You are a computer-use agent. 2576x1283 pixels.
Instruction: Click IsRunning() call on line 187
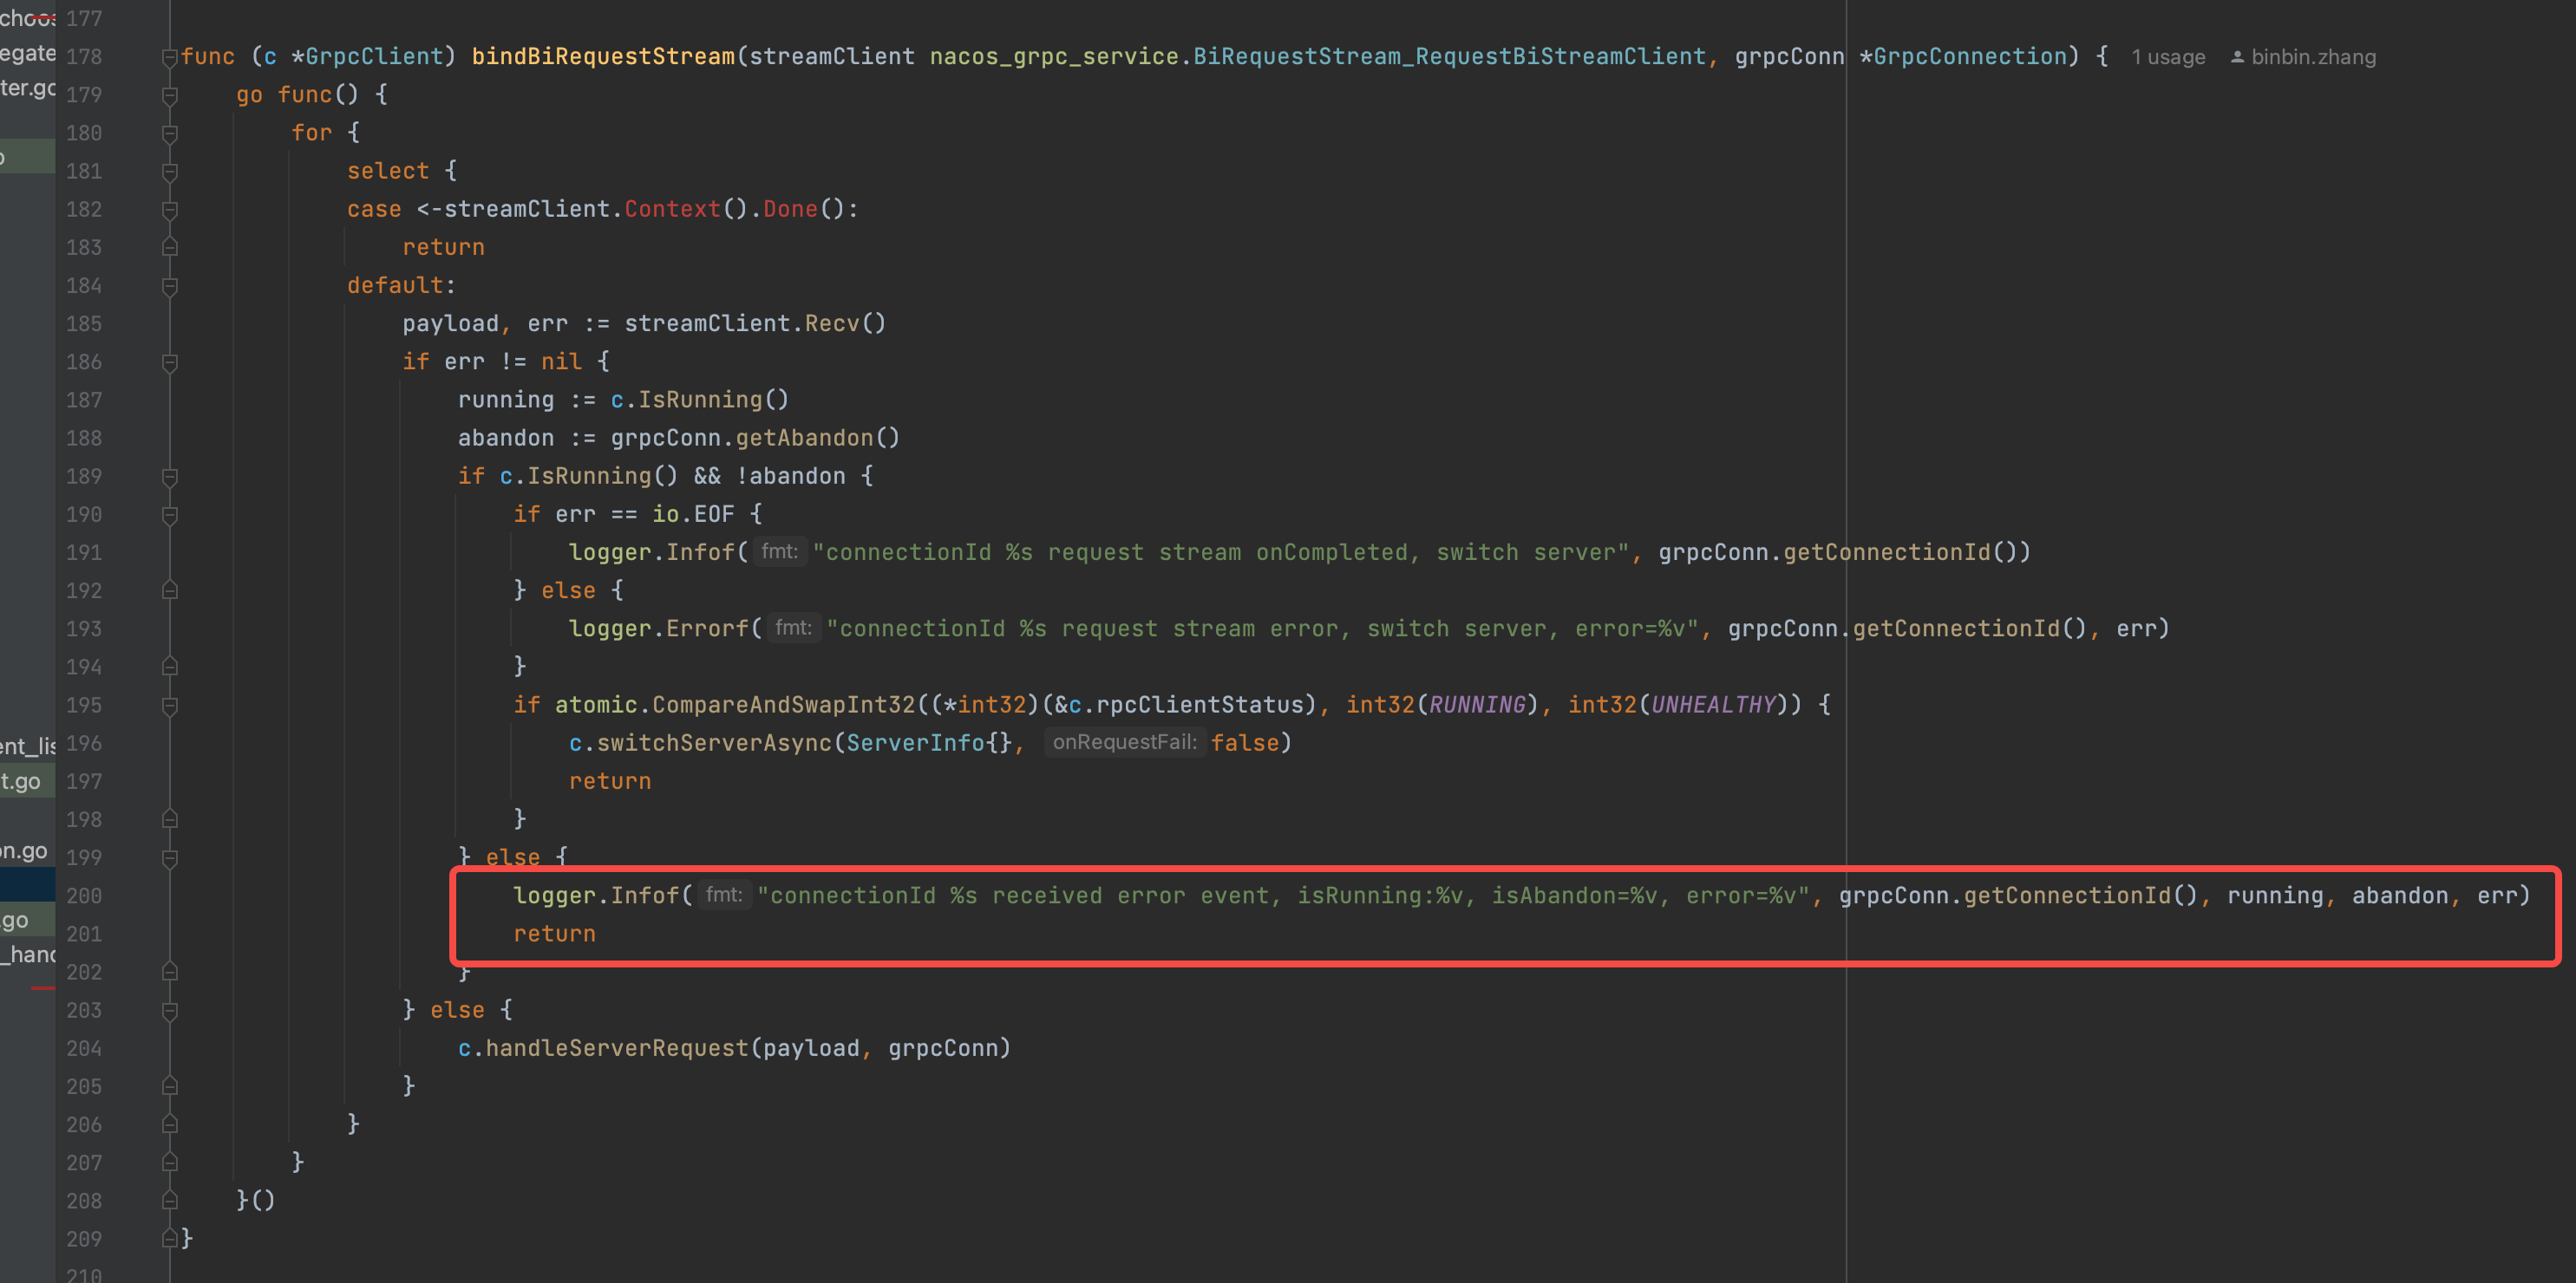(714, 400)
